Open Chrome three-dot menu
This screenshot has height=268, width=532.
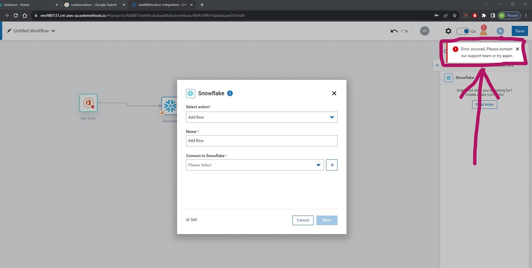click(x=526, y=15)
